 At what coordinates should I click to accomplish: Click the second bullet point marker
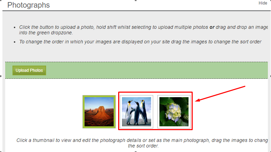[15, 42]
